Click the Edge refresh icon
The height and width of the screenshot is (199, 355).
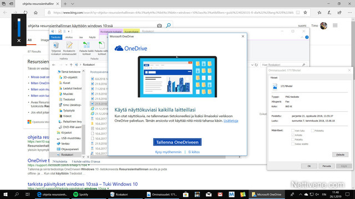(26, 13)
